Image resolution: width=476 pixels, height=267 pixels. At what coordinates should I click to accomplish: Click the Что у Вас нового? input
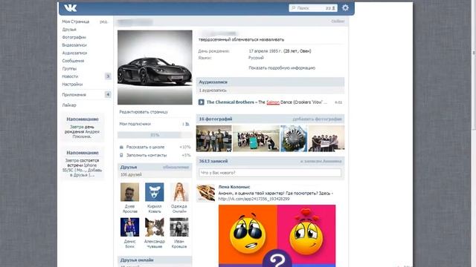pos(270,173)
